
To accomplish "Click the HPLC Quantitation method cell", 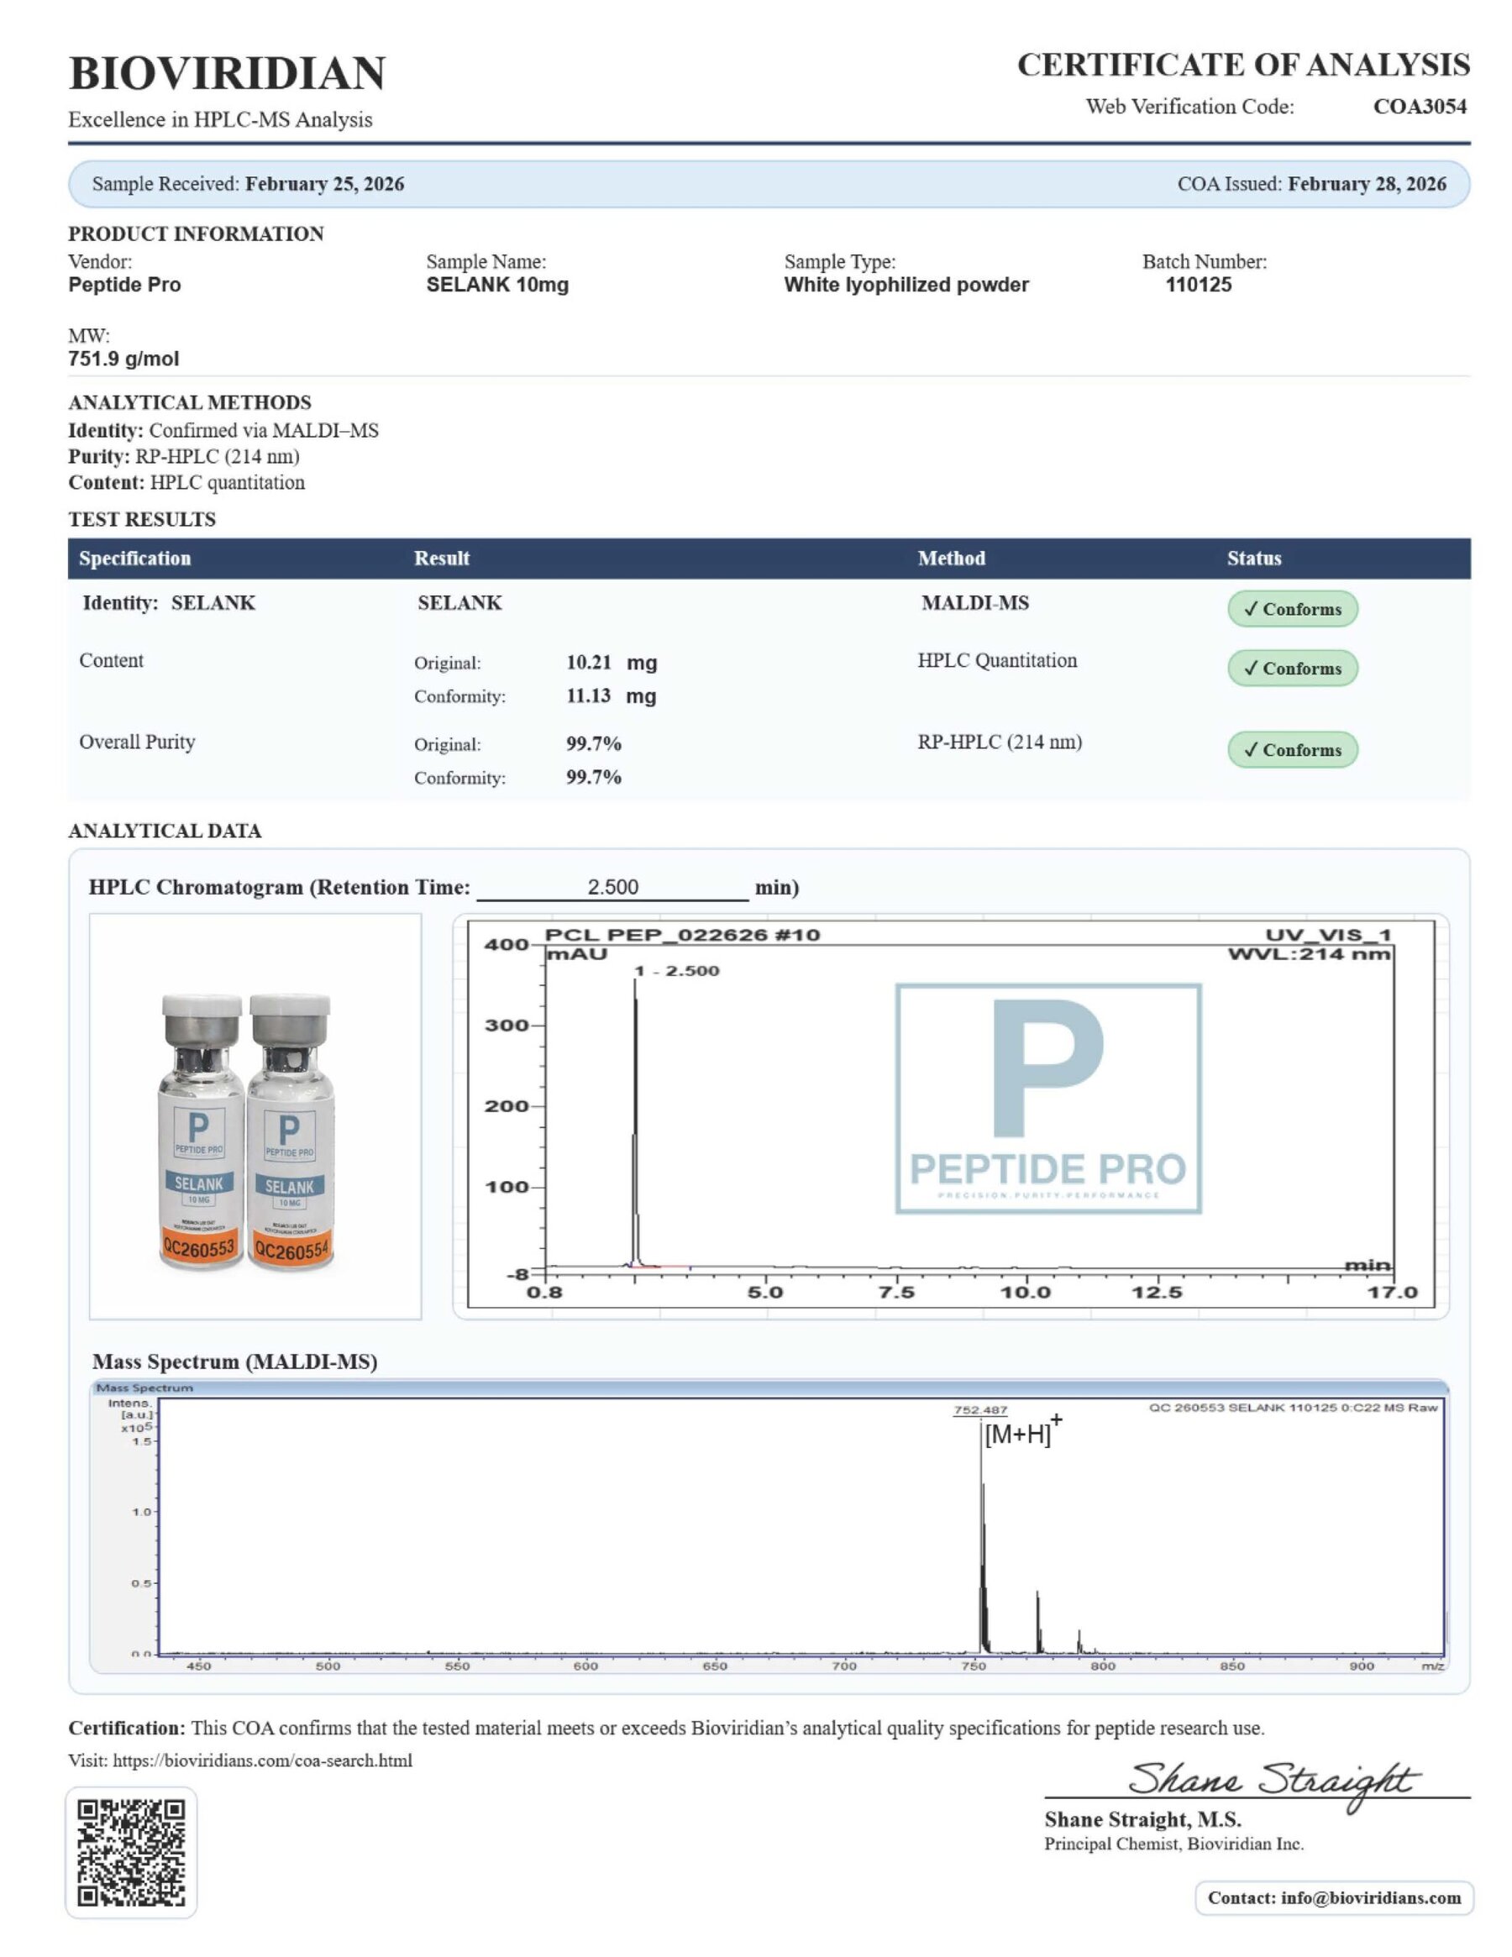I will coord(996,660).
